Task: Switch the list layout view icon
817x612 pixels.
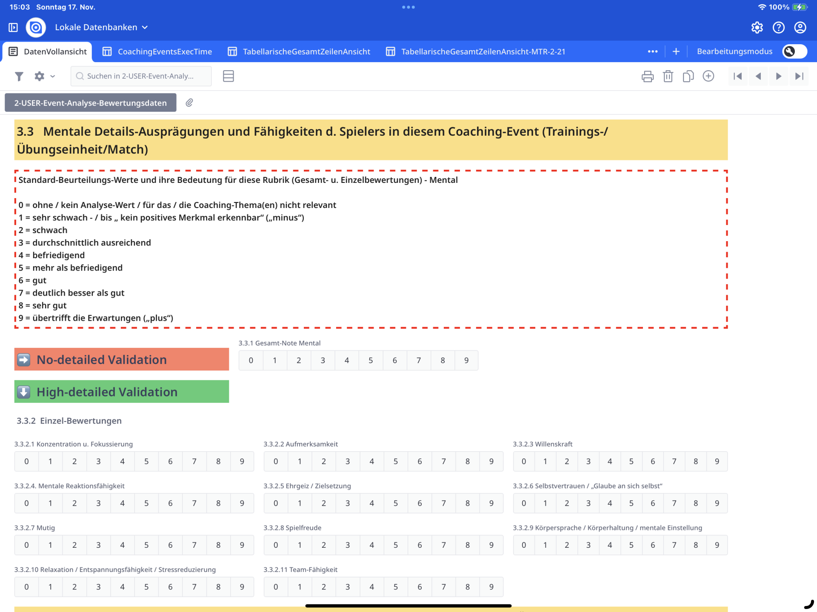Action: pos(229,76)
